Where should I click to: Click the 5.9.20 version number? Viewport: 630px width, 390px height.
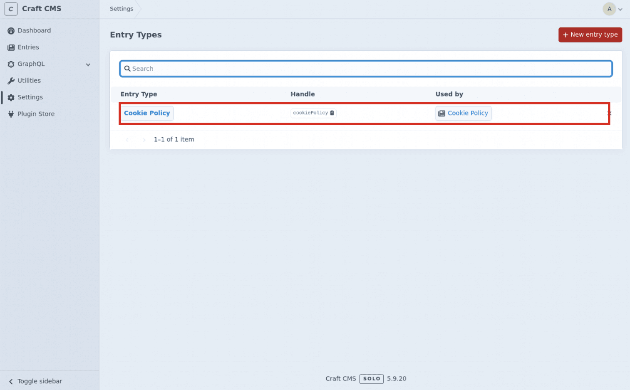tap(397, 379)
